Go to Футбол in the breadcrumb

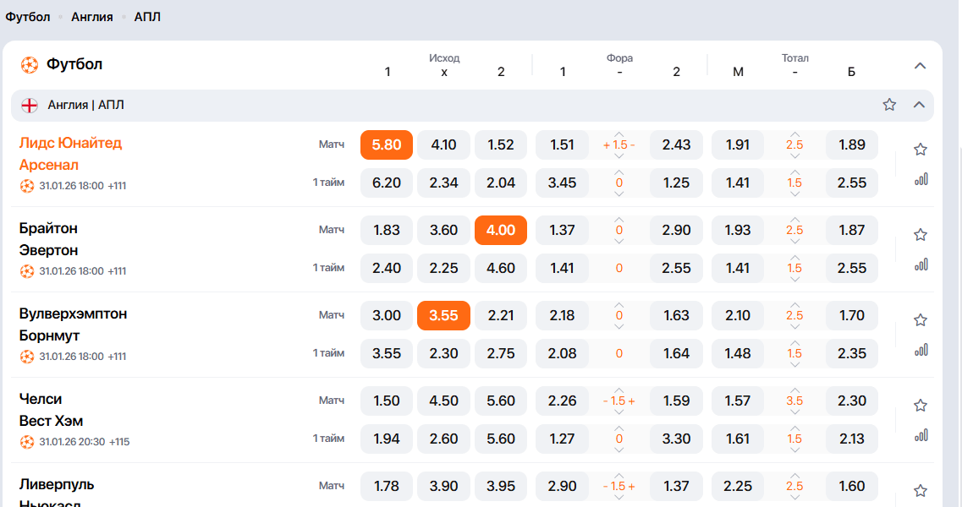(28, 17)
